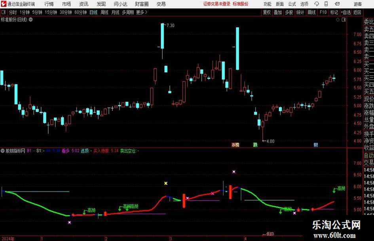Select the 周线 weekly period

pos(104,12)
